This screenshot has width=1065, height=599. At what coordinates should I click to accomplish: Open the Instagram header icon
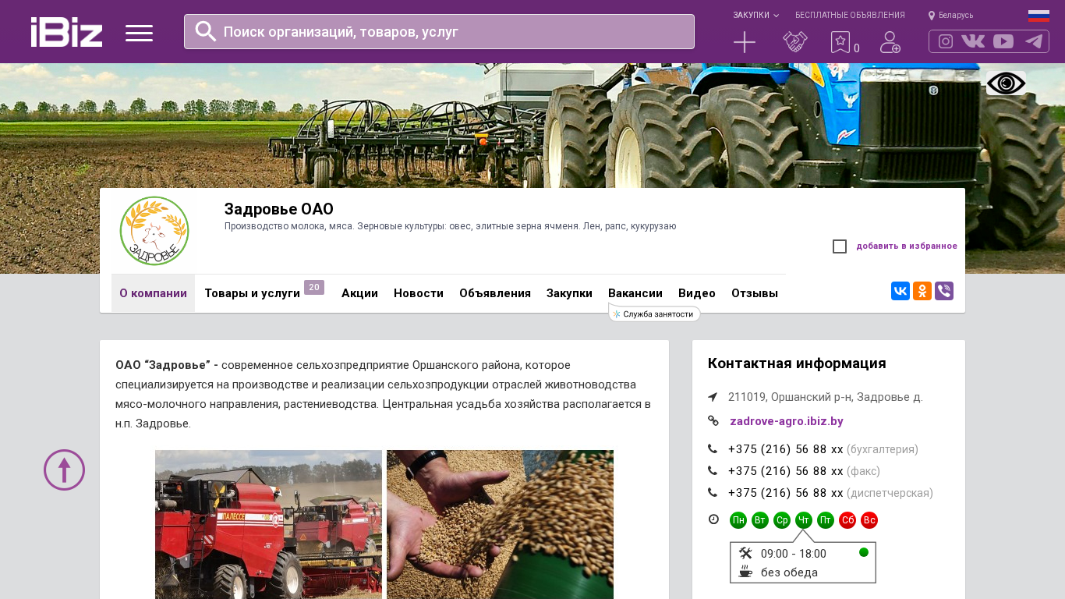click(946, 41)
